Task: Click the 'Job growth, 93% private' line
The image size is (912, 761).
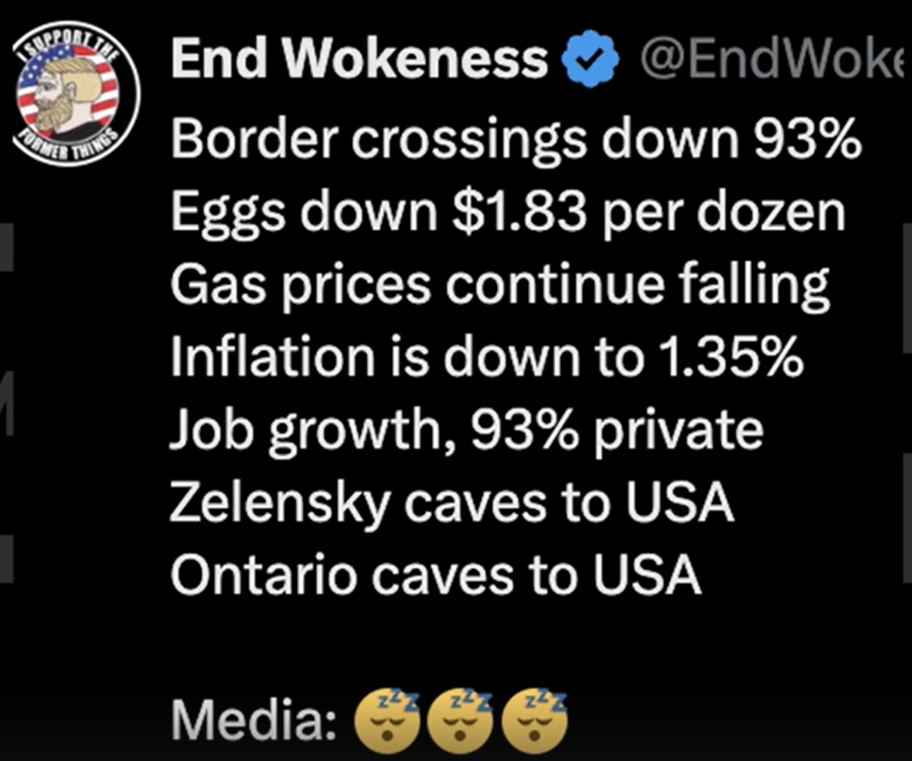Action: [467, 431]
